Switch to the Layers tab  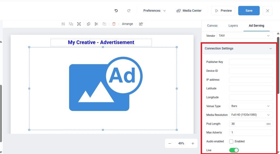coord(233,26)
